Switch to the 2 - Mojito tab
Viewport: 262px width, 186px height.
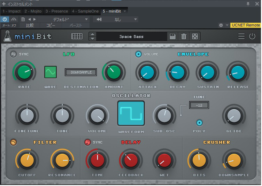(33, 11)
